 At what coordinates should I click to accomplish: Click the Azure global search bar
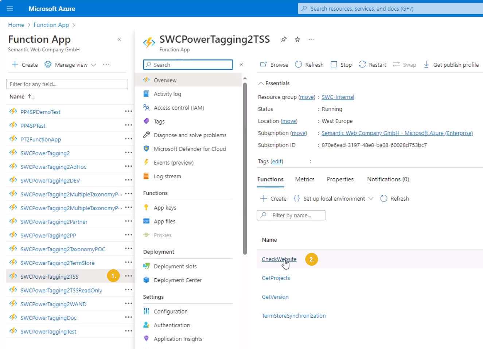pos(390,8)
